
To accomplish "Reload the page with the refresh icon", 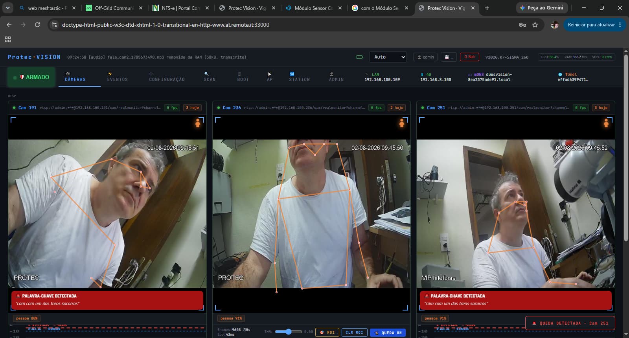I will click(37, 25).
